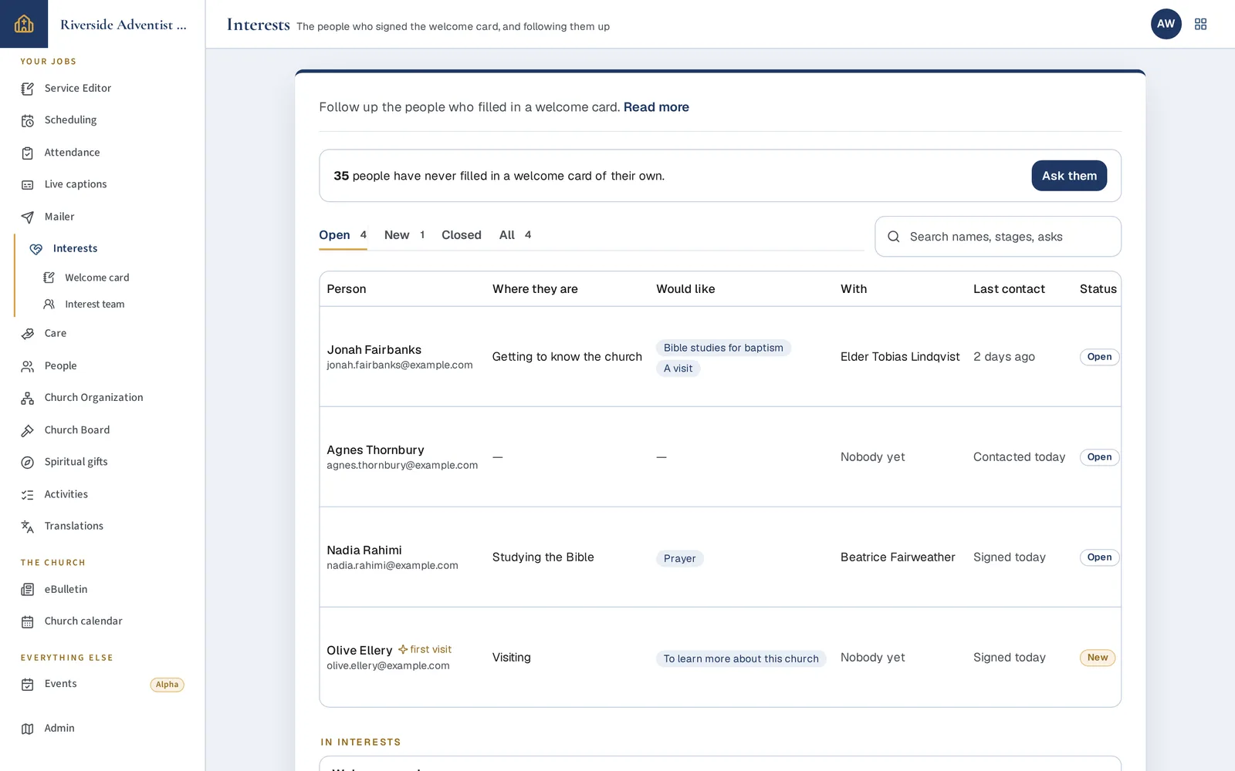Click the Activities checklist icon

tap(28, 495)
